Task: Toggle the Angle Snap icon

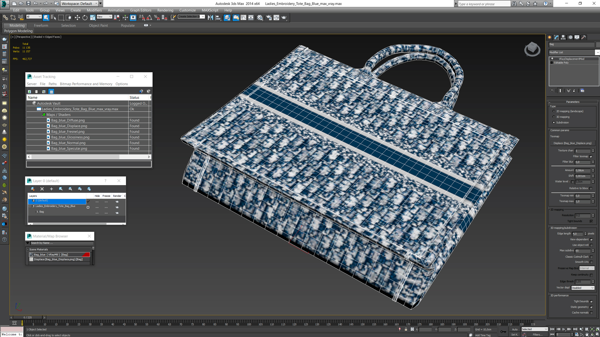Action: coord(149,18)
